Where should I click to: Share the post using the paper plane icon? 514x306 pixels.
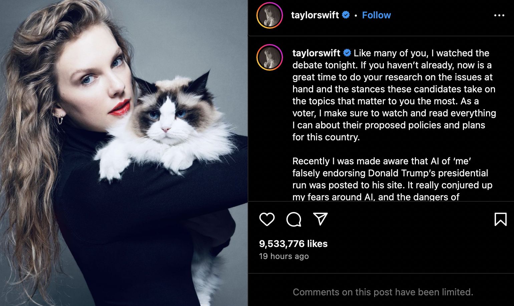coord(320,219)
